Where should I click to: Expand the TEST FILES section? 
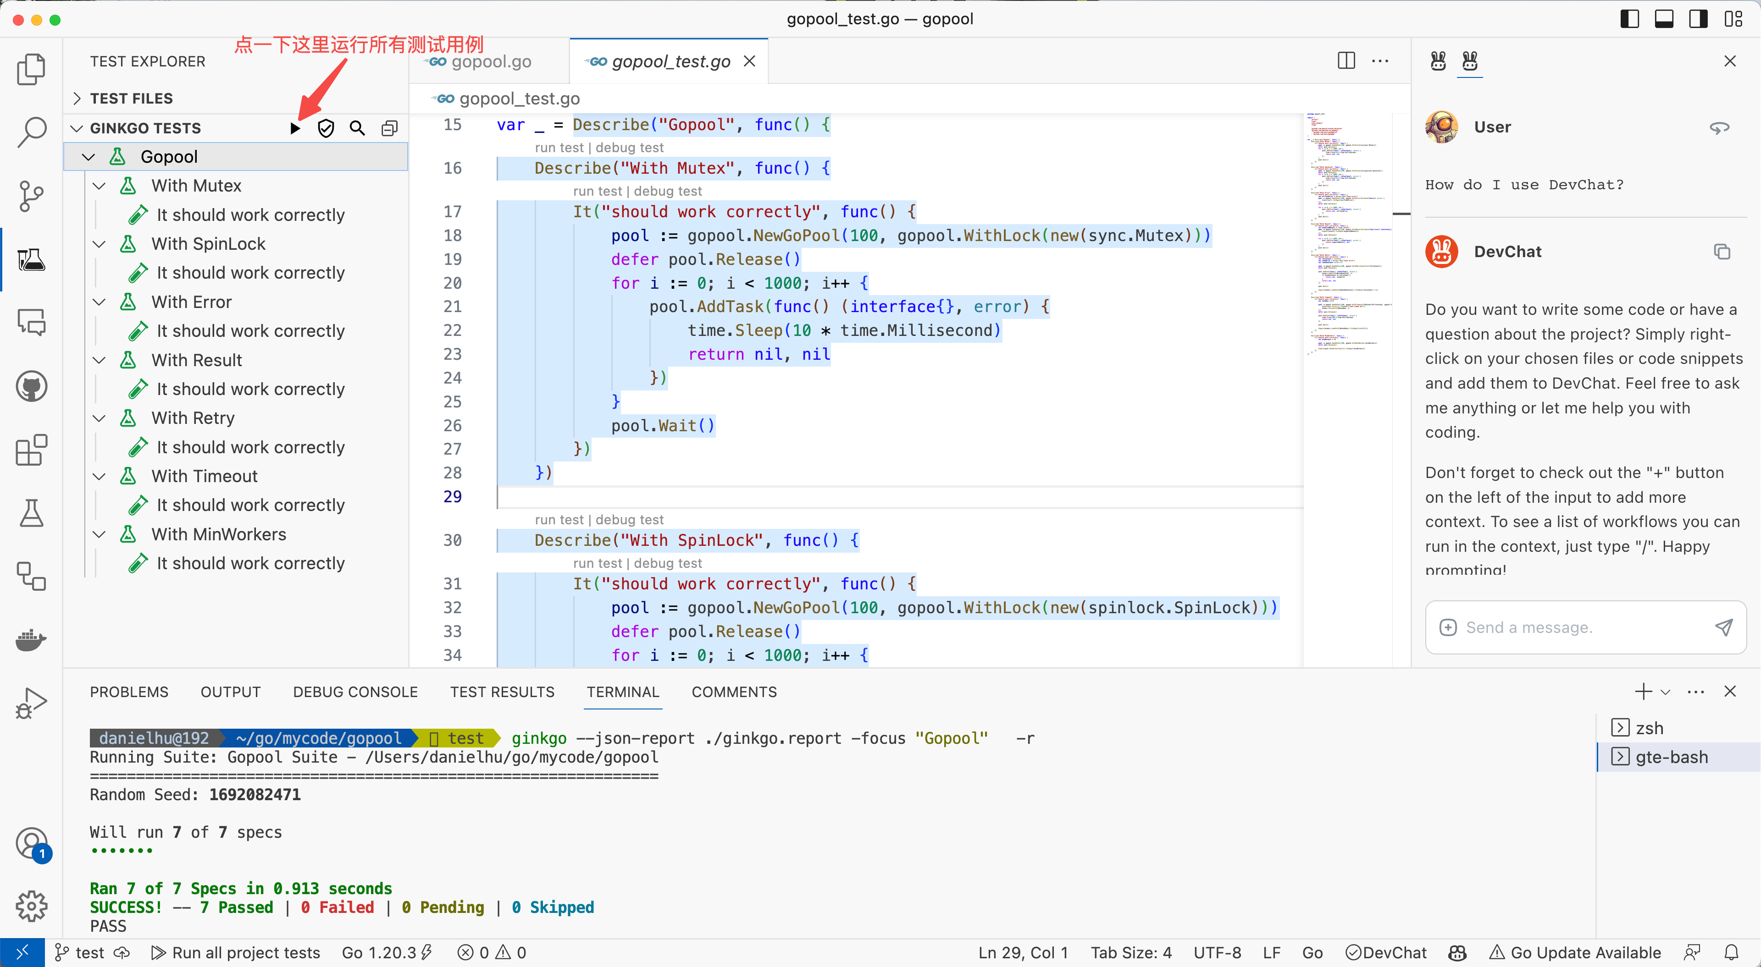[x=131, y=99]
